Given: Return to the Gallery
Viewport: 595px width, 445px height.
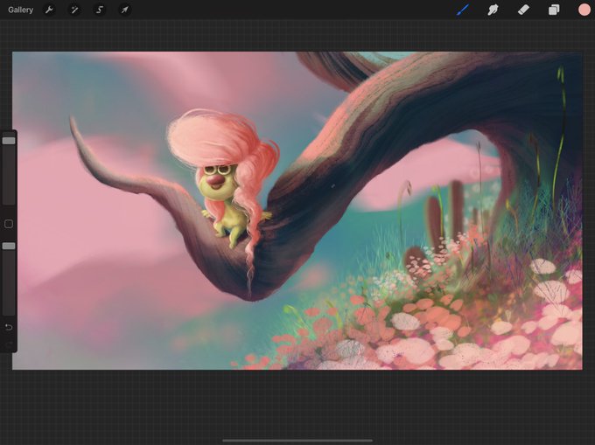Looking at the screenshot, I should point(20,10).
